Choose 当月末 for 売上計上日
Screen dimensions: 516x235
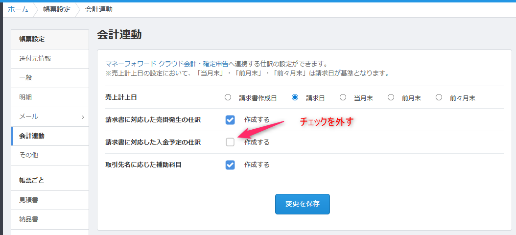point(343,97)
